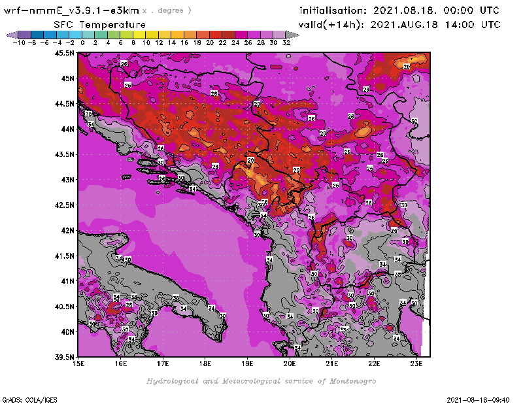Image resolution: width=523 pixels, height=404 pixels.
Task: Click the 42.5N latitude label
Action: tap(64, 205)
